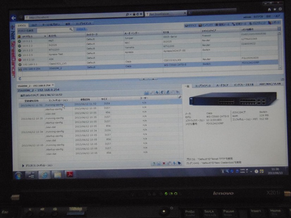Click the サイズ column header in config table

tap(104, 99)
